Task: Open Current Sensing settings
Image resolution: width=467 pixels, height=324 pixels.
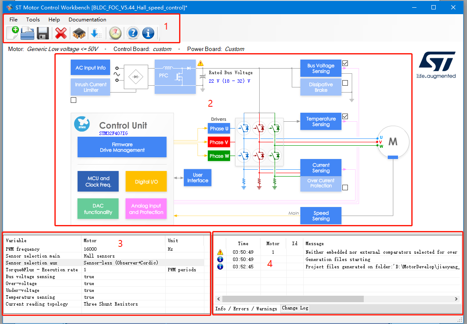Action: 321,168
